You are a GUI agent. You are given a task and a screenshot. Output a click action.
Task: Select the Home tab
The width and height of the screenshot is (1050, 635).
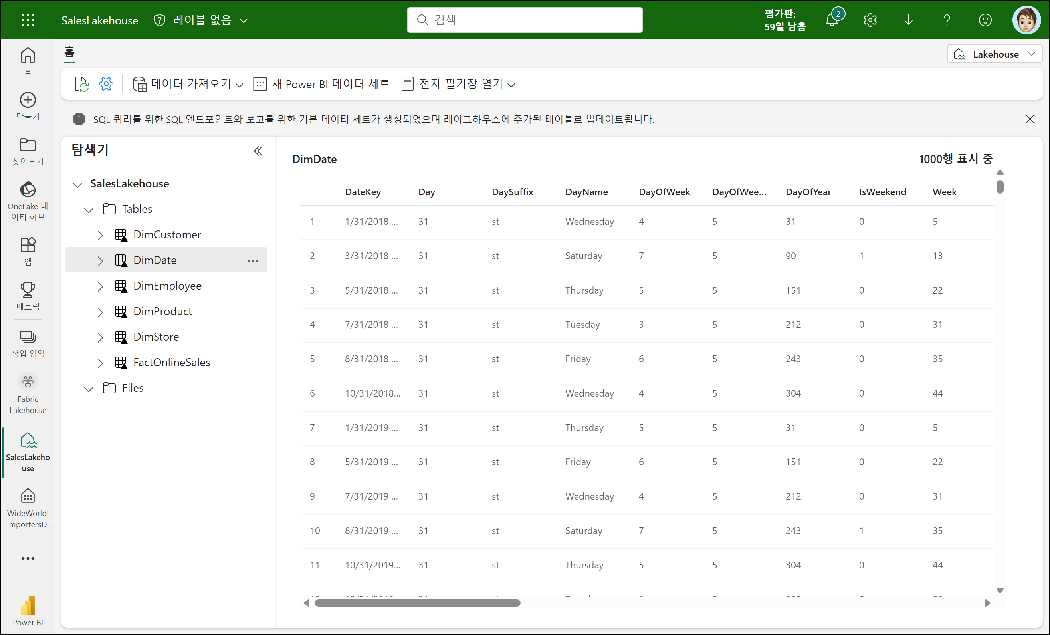[69, 52]
